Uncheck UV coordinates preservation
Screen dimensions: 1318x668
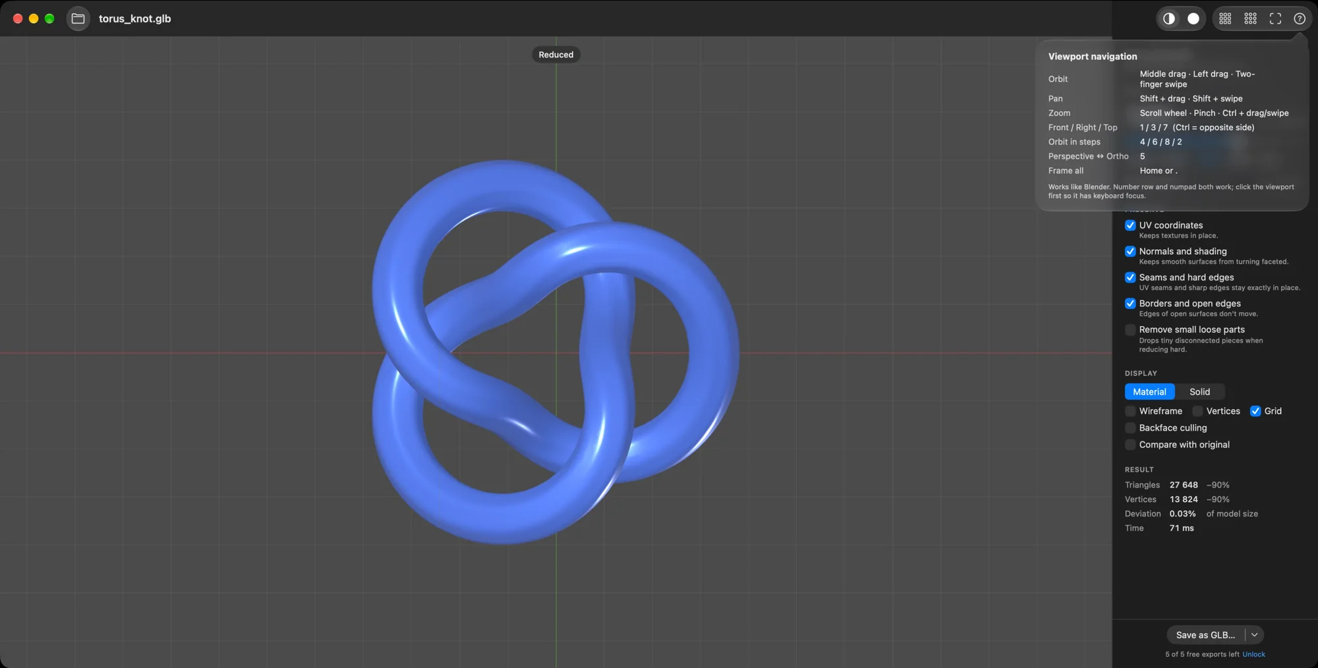[1130, 225]
